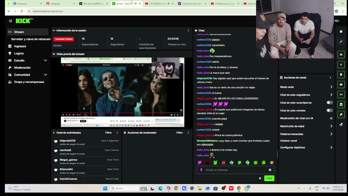Insert the green angel halo emote
Viewport: 348px width, 196px height.
pyautogui.click(x=215, y=163)
